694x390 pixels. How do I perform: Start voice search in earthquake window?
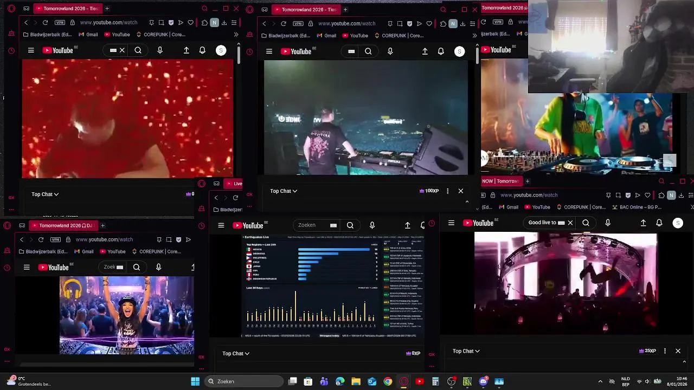pos(372,225)
